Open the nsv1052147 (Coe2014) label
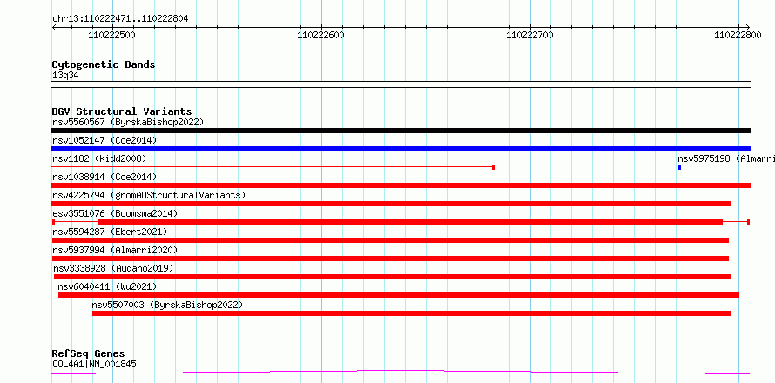Viewport: 775px width, 383px height. [x=104, y=140]
